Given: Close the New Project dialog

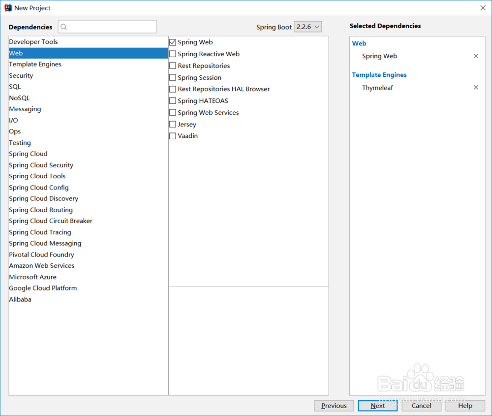Looking at the screenshot, I should point(483,8).
